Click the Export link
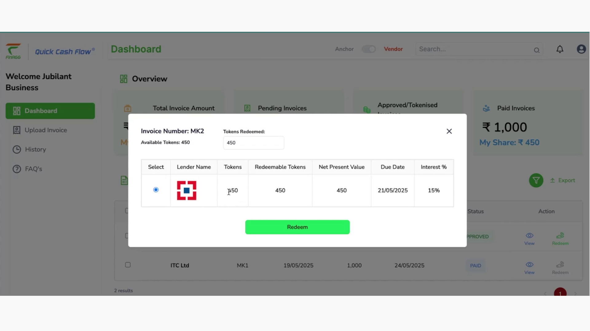 pos(563,181)
